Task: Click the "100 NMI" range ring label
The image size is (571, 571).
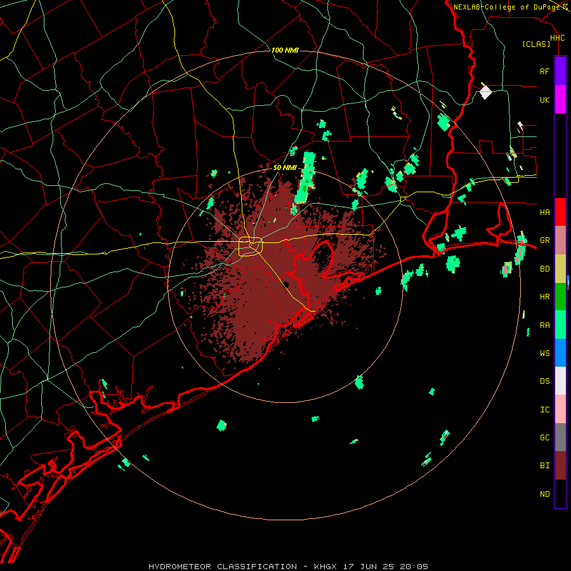Action: coord(285,50)
